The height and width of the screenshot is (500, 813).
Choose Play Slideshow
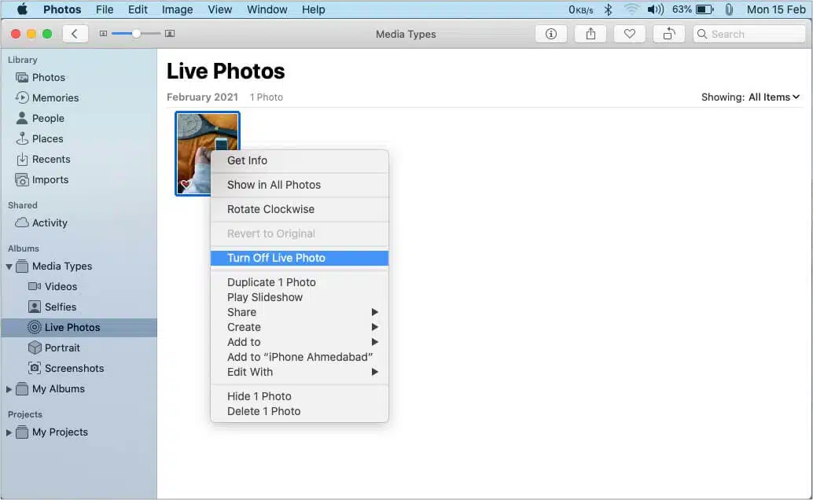(x=299, y=297)
